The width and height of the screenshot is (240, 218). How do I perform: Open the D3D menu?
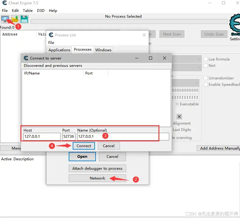click(x=41, y=11)
